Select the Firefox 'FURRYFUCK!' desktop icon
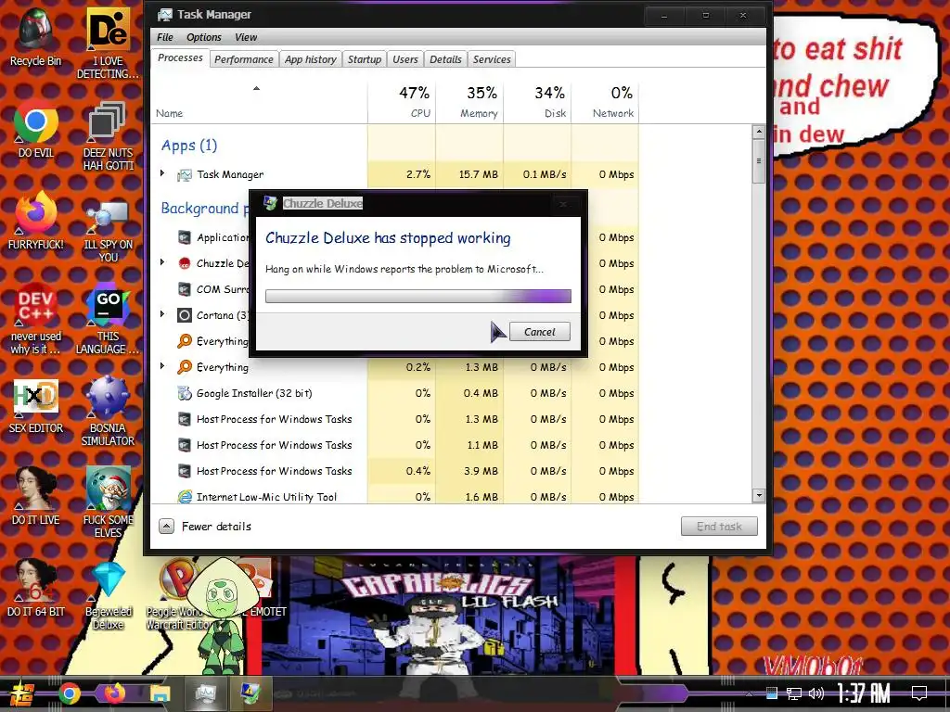 pos(36,220)
